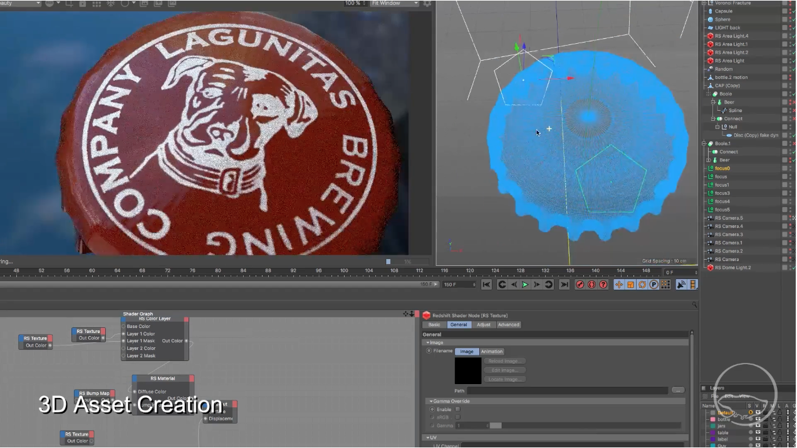Viewport: 797px width, 448px height.
Task: Collapse the Boole.1 tree node
Action: (704, 144)
